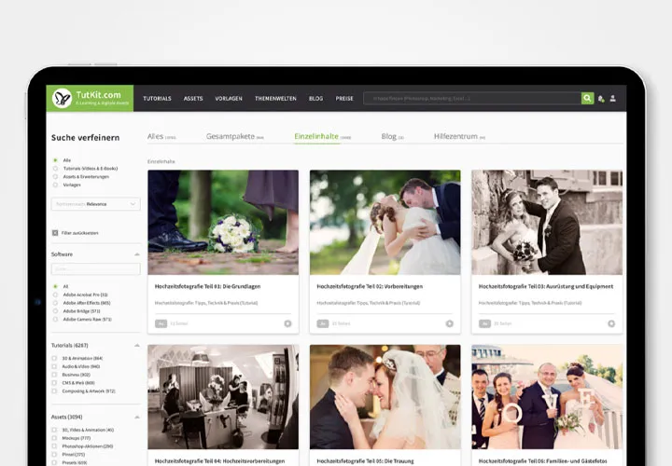Click the Filter zurücksetzen link
The height and width of the screenshot is (466, 672).
[80, 233]
